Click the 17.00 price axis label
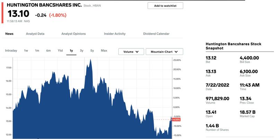Viewport: 277px width, 139px height. (x=9, y=68)
